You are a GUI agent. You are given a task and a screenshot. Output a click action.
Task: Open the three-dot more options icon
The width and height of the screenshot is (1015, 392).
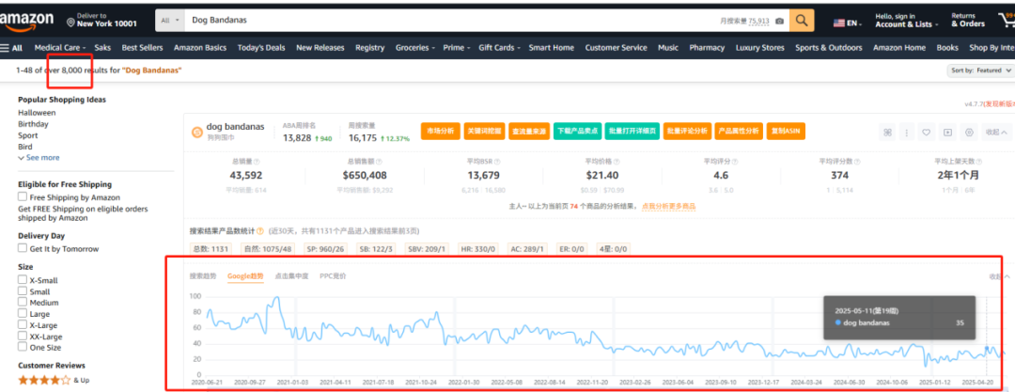click(906, 133)
